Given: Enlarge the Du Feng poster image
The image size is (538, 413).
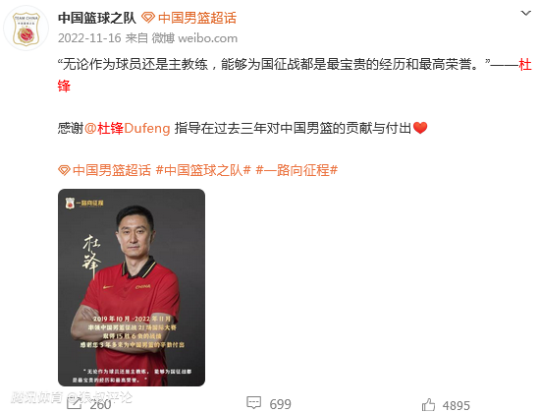Looking at the screenshot, I should [132, 287].
